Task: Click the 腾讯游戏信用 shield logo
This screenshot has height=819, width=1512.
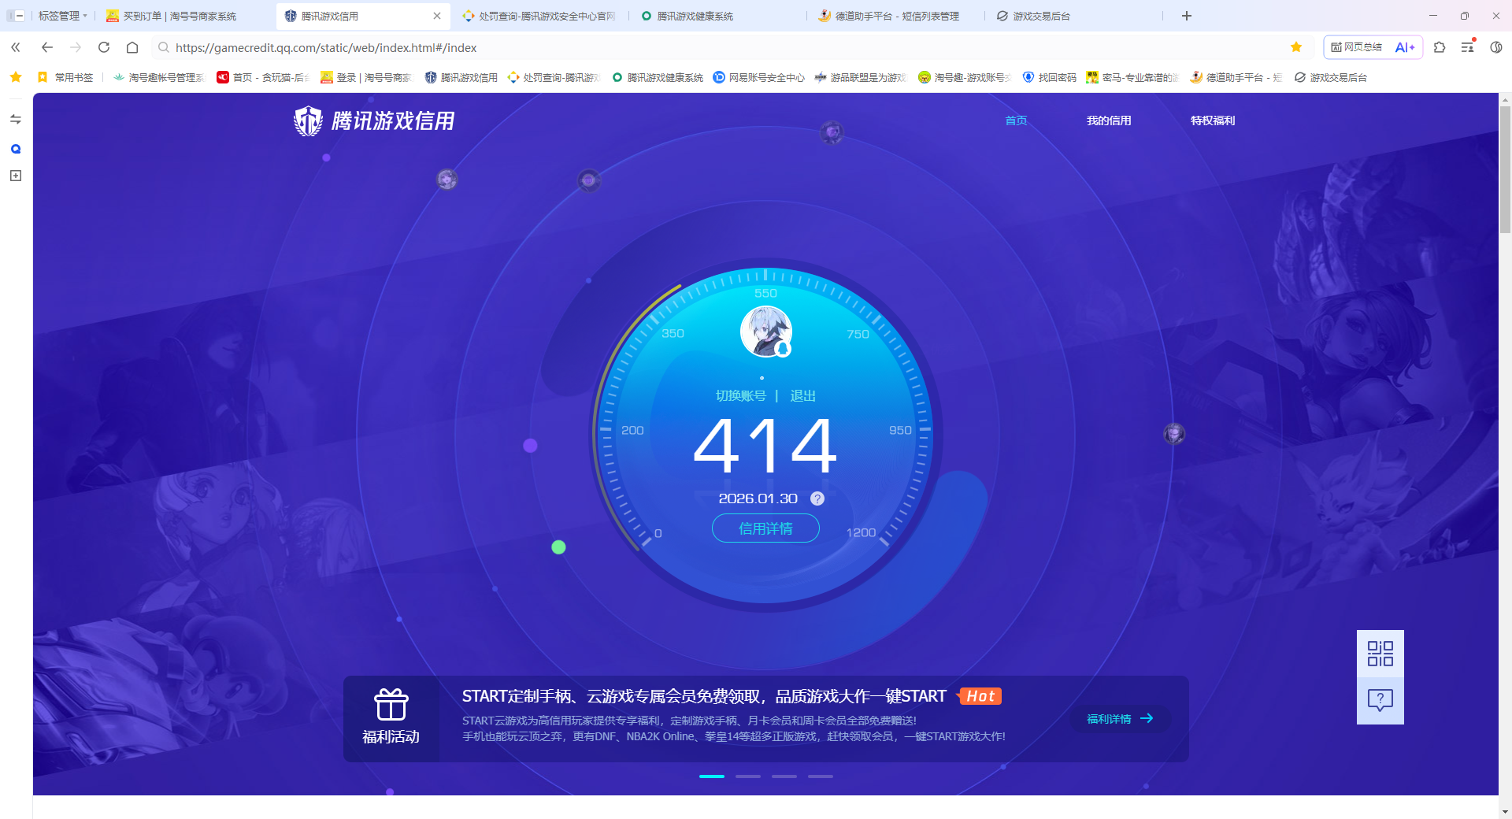Action: tap(307, 120)
